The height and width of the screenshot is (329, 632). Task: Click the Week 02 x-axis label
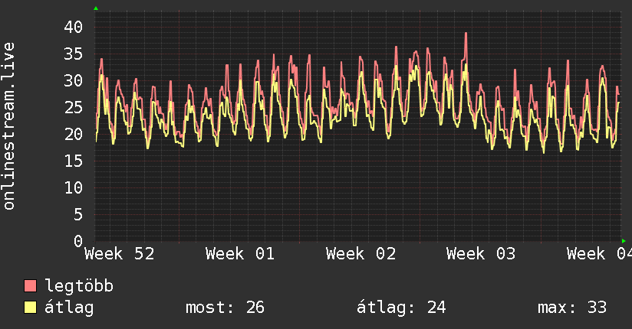[x=360, y=254]
